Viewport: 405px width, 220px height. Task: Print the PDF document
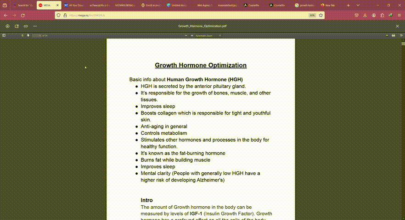coord(394,36)
